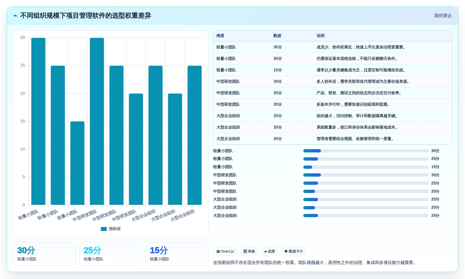
Task: Click the Chart.js tag chip
Action: tap(225, 252)
